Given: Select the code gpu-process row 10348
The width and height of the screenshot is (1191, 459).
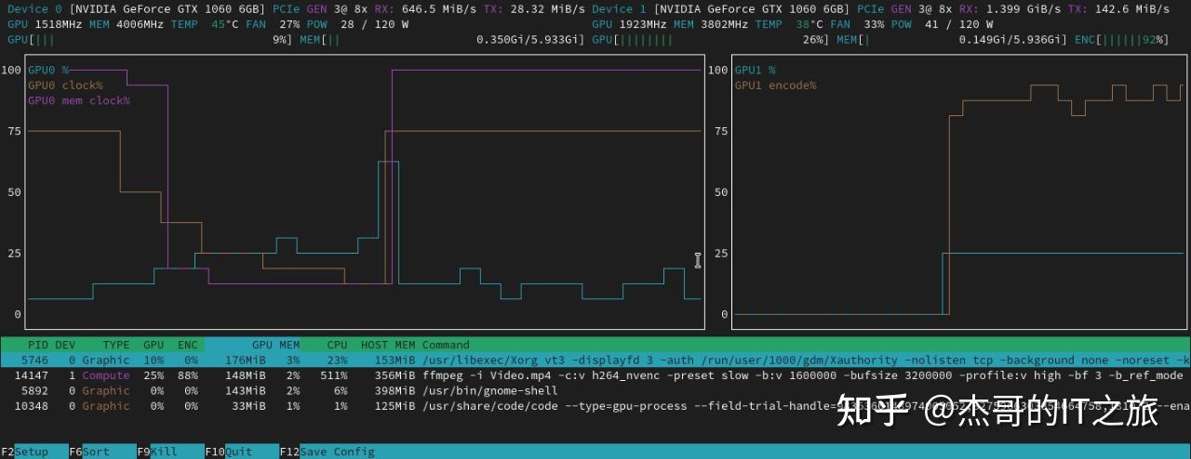Looking at the screenshot, I should pos(595,406).
